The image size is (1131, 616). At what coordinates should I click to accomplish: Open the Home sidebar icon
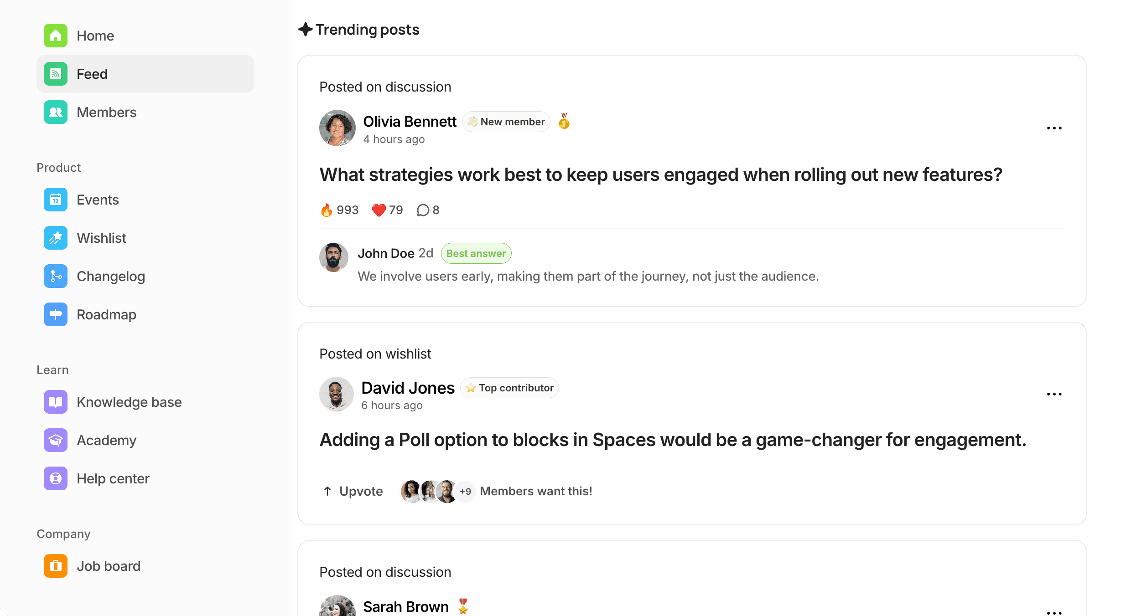tap(56, 36)
